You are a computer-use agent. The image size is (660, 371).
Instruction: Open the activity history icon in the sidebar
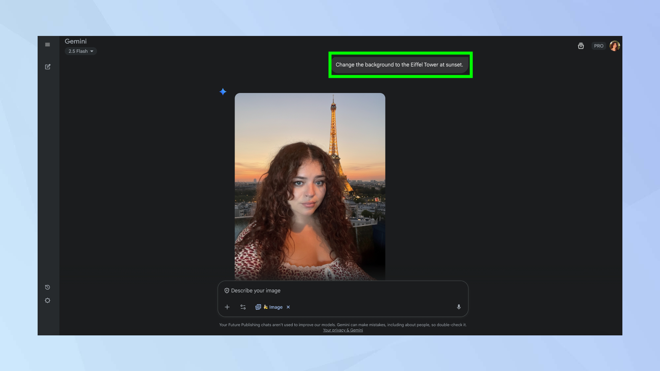pyautogui.click(x=48, y=287)
